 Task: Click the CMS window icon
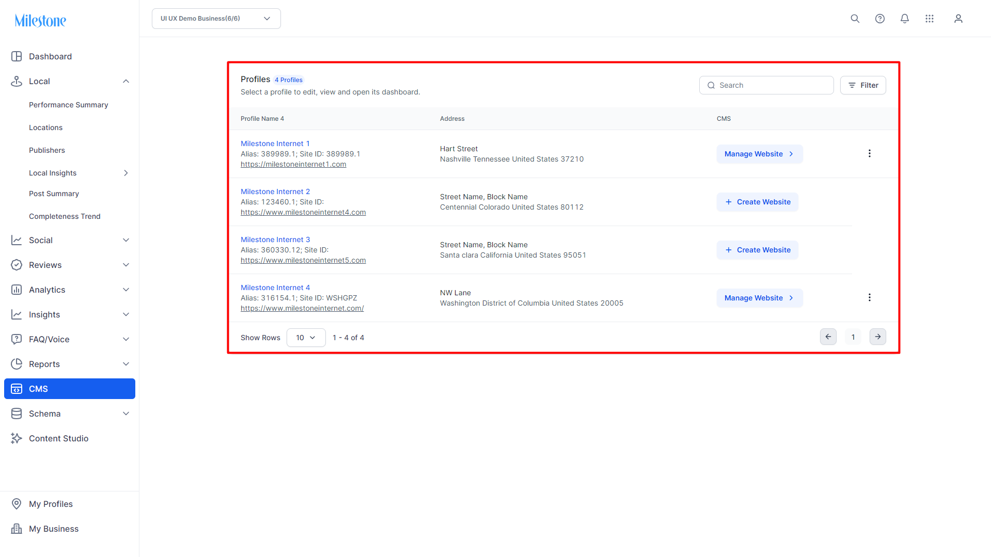[17, 389]
